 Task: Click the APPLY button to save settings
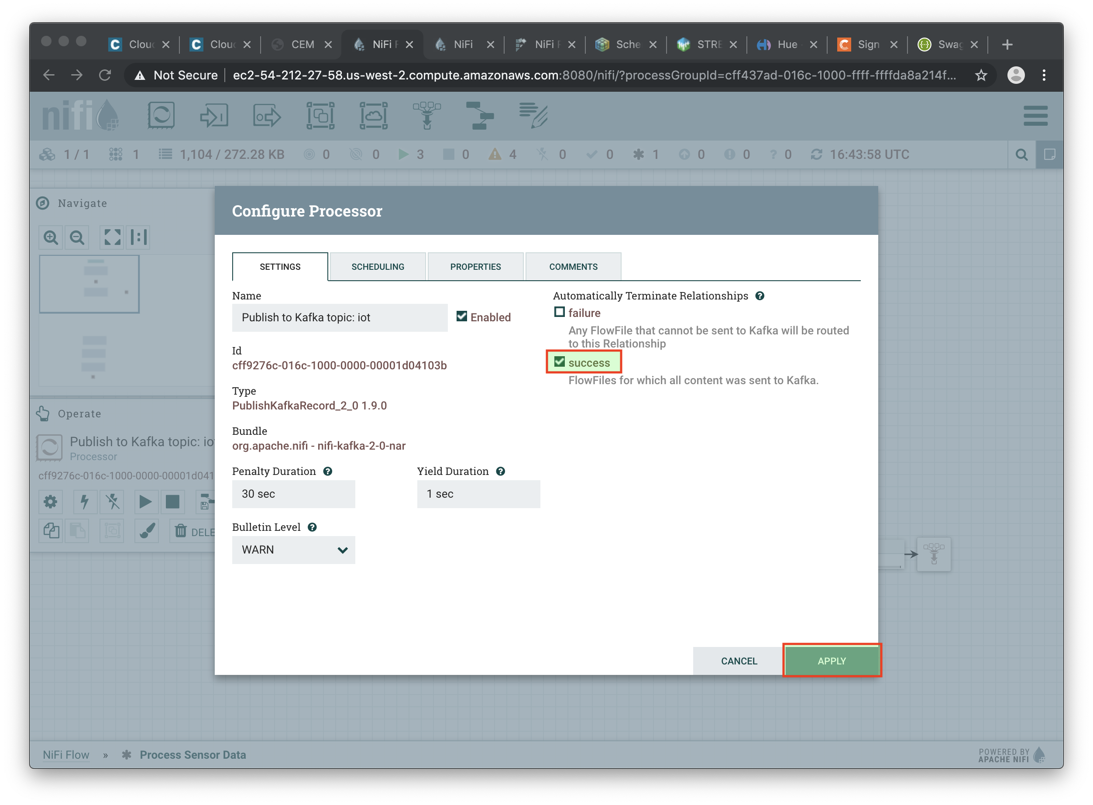click(831, 660)
